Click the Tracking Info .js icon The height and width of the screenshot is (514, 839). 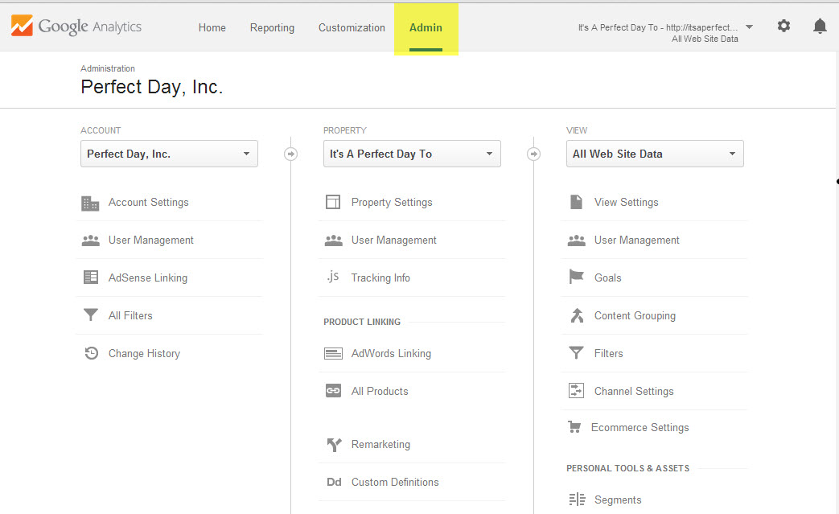tap(333, 277)
